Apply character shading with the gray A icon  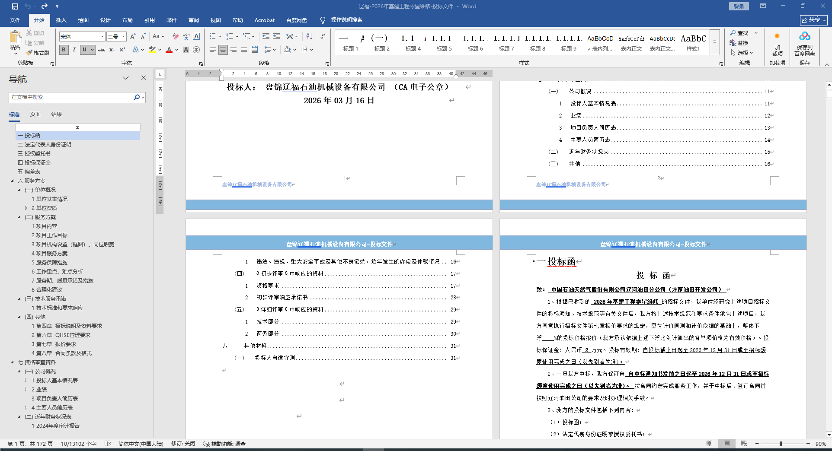pos(186,50)
